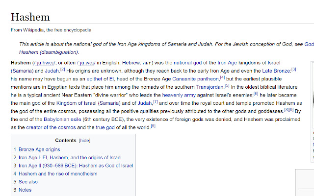The height and width of the screenshot is (196, 314).
Task: Click the 'Contents' heading text
Action: tap(66, 141)
